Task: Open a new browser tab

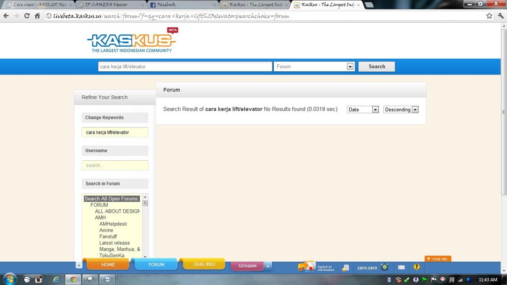Action: (369, 5)
